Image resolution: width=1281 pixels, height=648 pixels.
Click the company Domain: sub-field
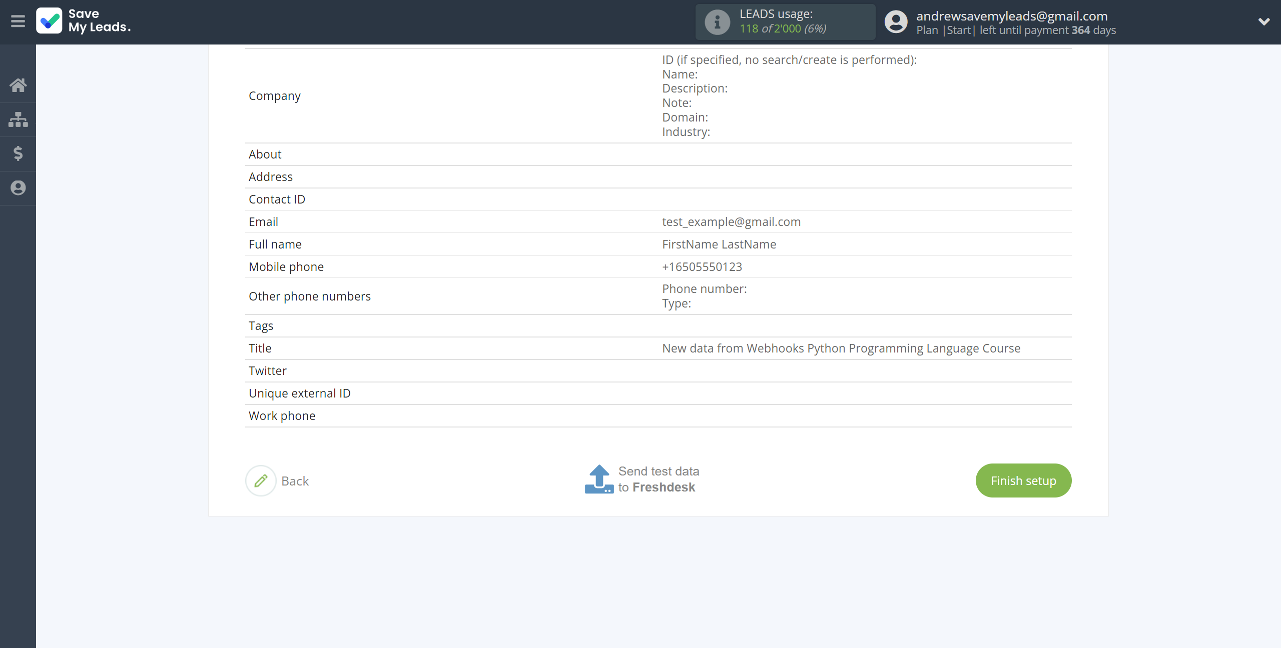(685, 117)
